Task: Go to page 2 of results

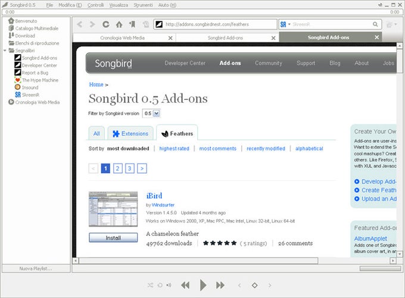Action: point(117,168)
